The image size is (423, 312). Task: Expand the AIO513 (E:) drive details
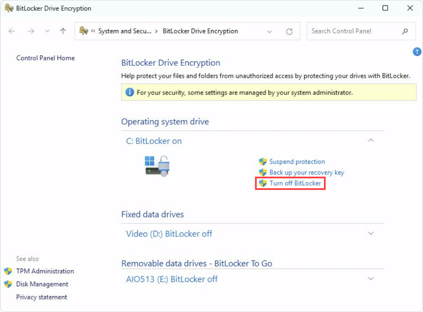click(x=370, y=278)
